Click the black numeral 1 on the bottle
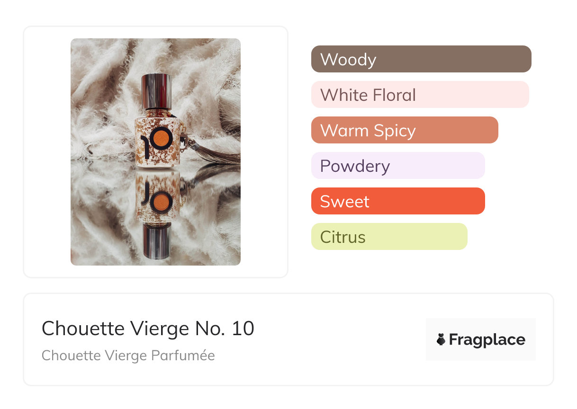The width and height of the screenshot is (577, 409). pyautogui.click(x=144, y=141)
